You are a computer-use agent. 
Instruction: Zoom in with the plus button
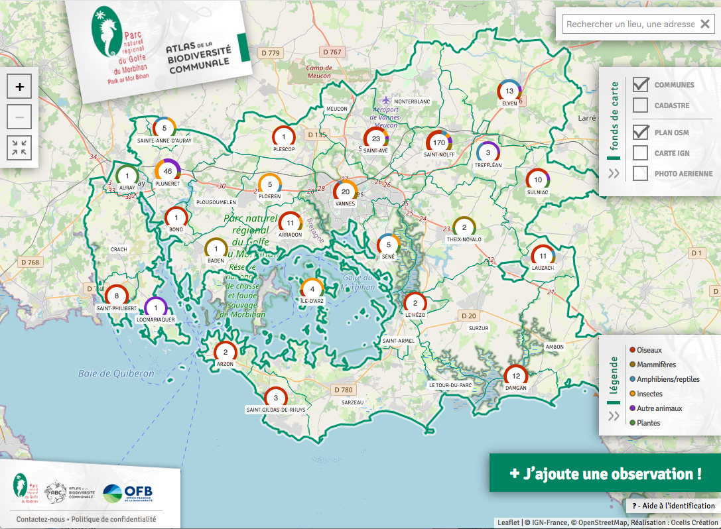(19, 86)
